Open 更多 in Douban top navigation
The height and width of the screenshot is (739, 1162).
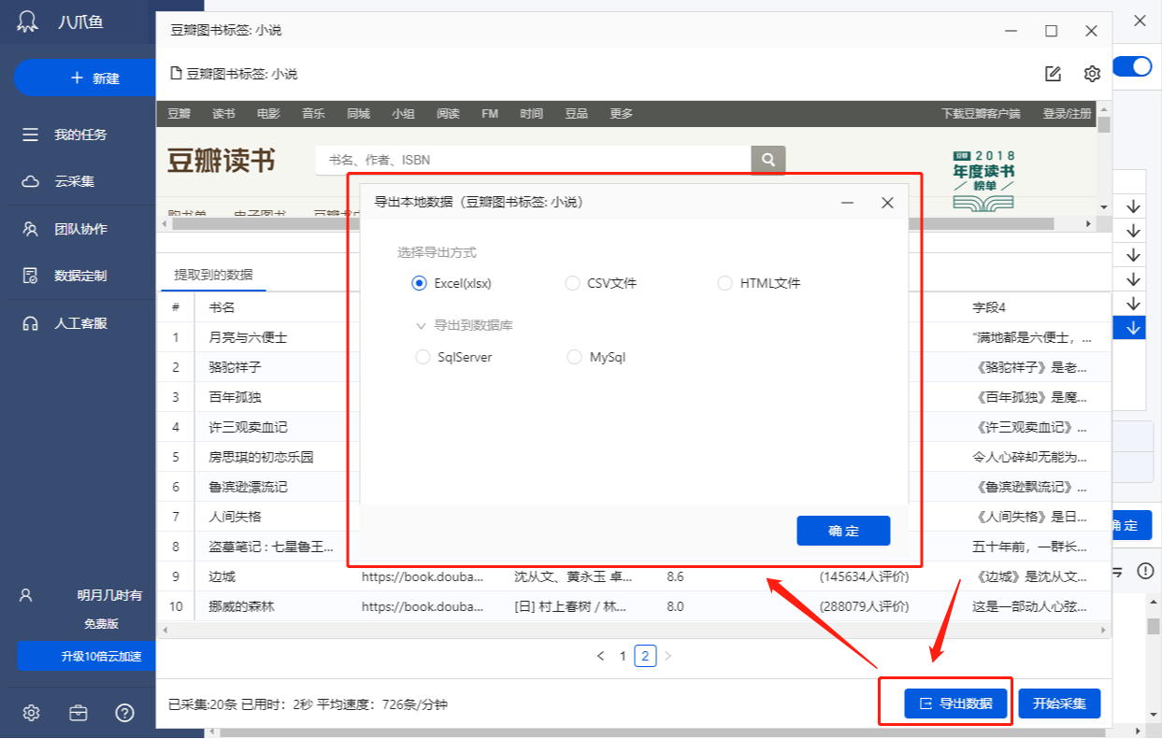(x=621, y=114)
